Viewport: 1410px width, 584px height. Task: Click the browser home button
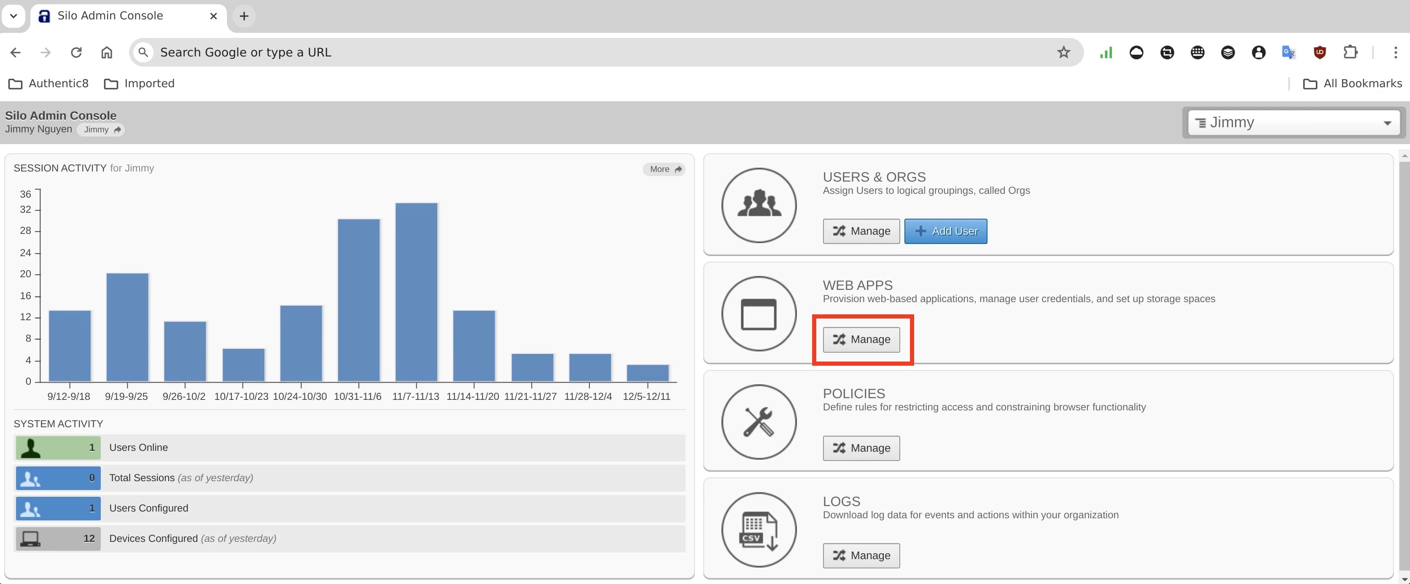[x=107, y=53]
